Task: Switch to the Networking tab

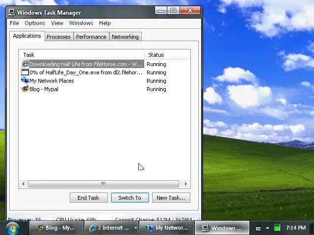Action: click(126, 37)
